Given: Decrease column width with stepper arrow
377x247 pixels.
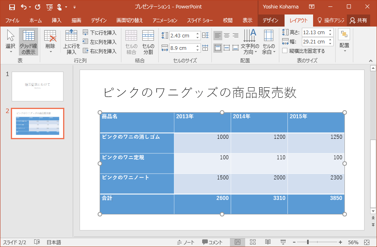Looking at the screenshot, I should click(197, 50).
